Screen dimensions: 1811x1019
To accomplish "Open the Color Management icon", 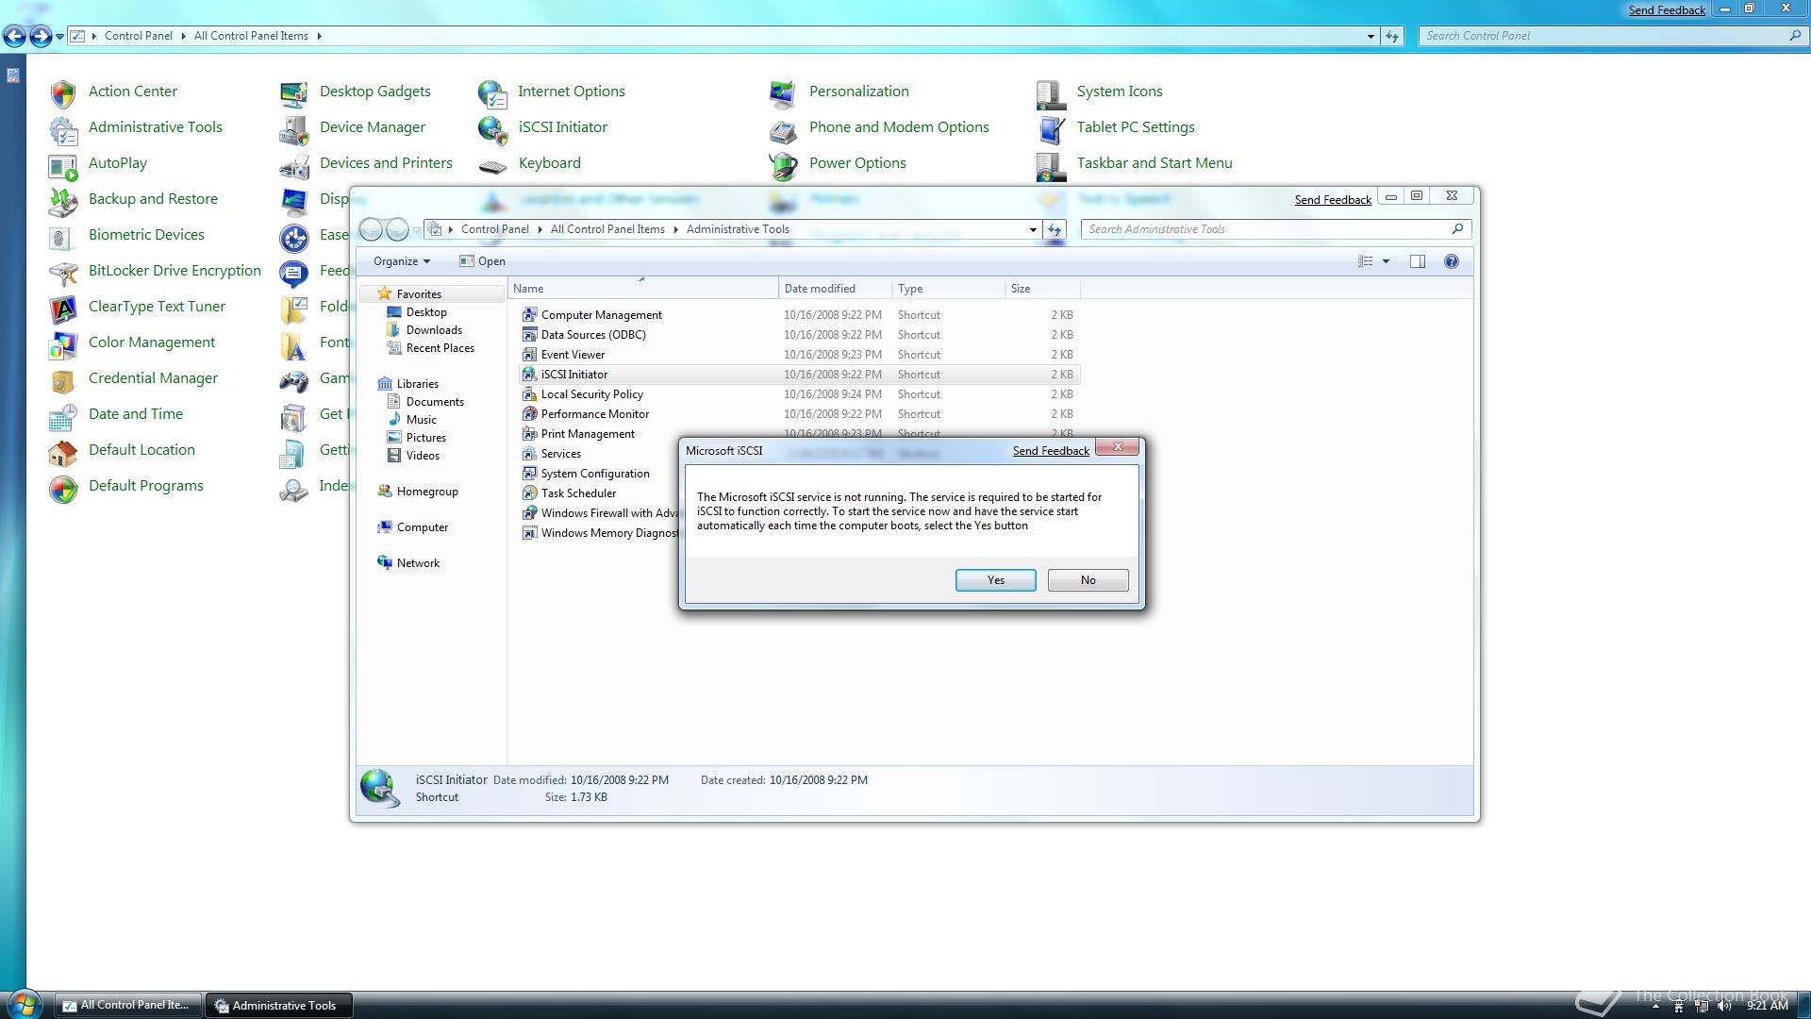I will pos(62,343).
